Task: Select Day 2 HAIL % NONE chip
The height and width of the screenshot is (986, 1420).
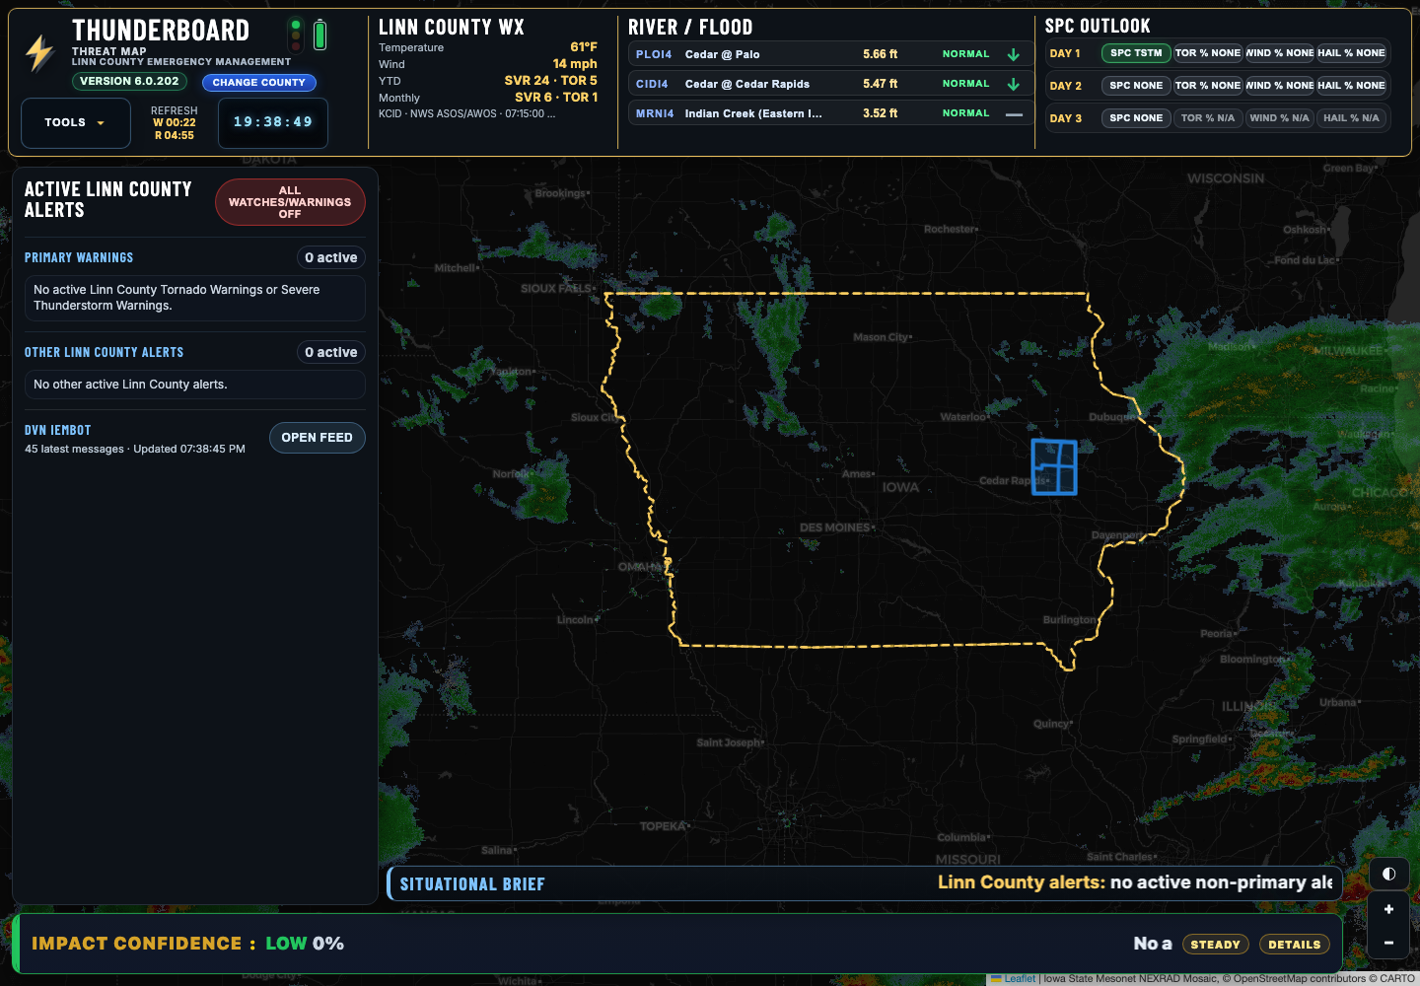Action: click(x=1352, y=86)
